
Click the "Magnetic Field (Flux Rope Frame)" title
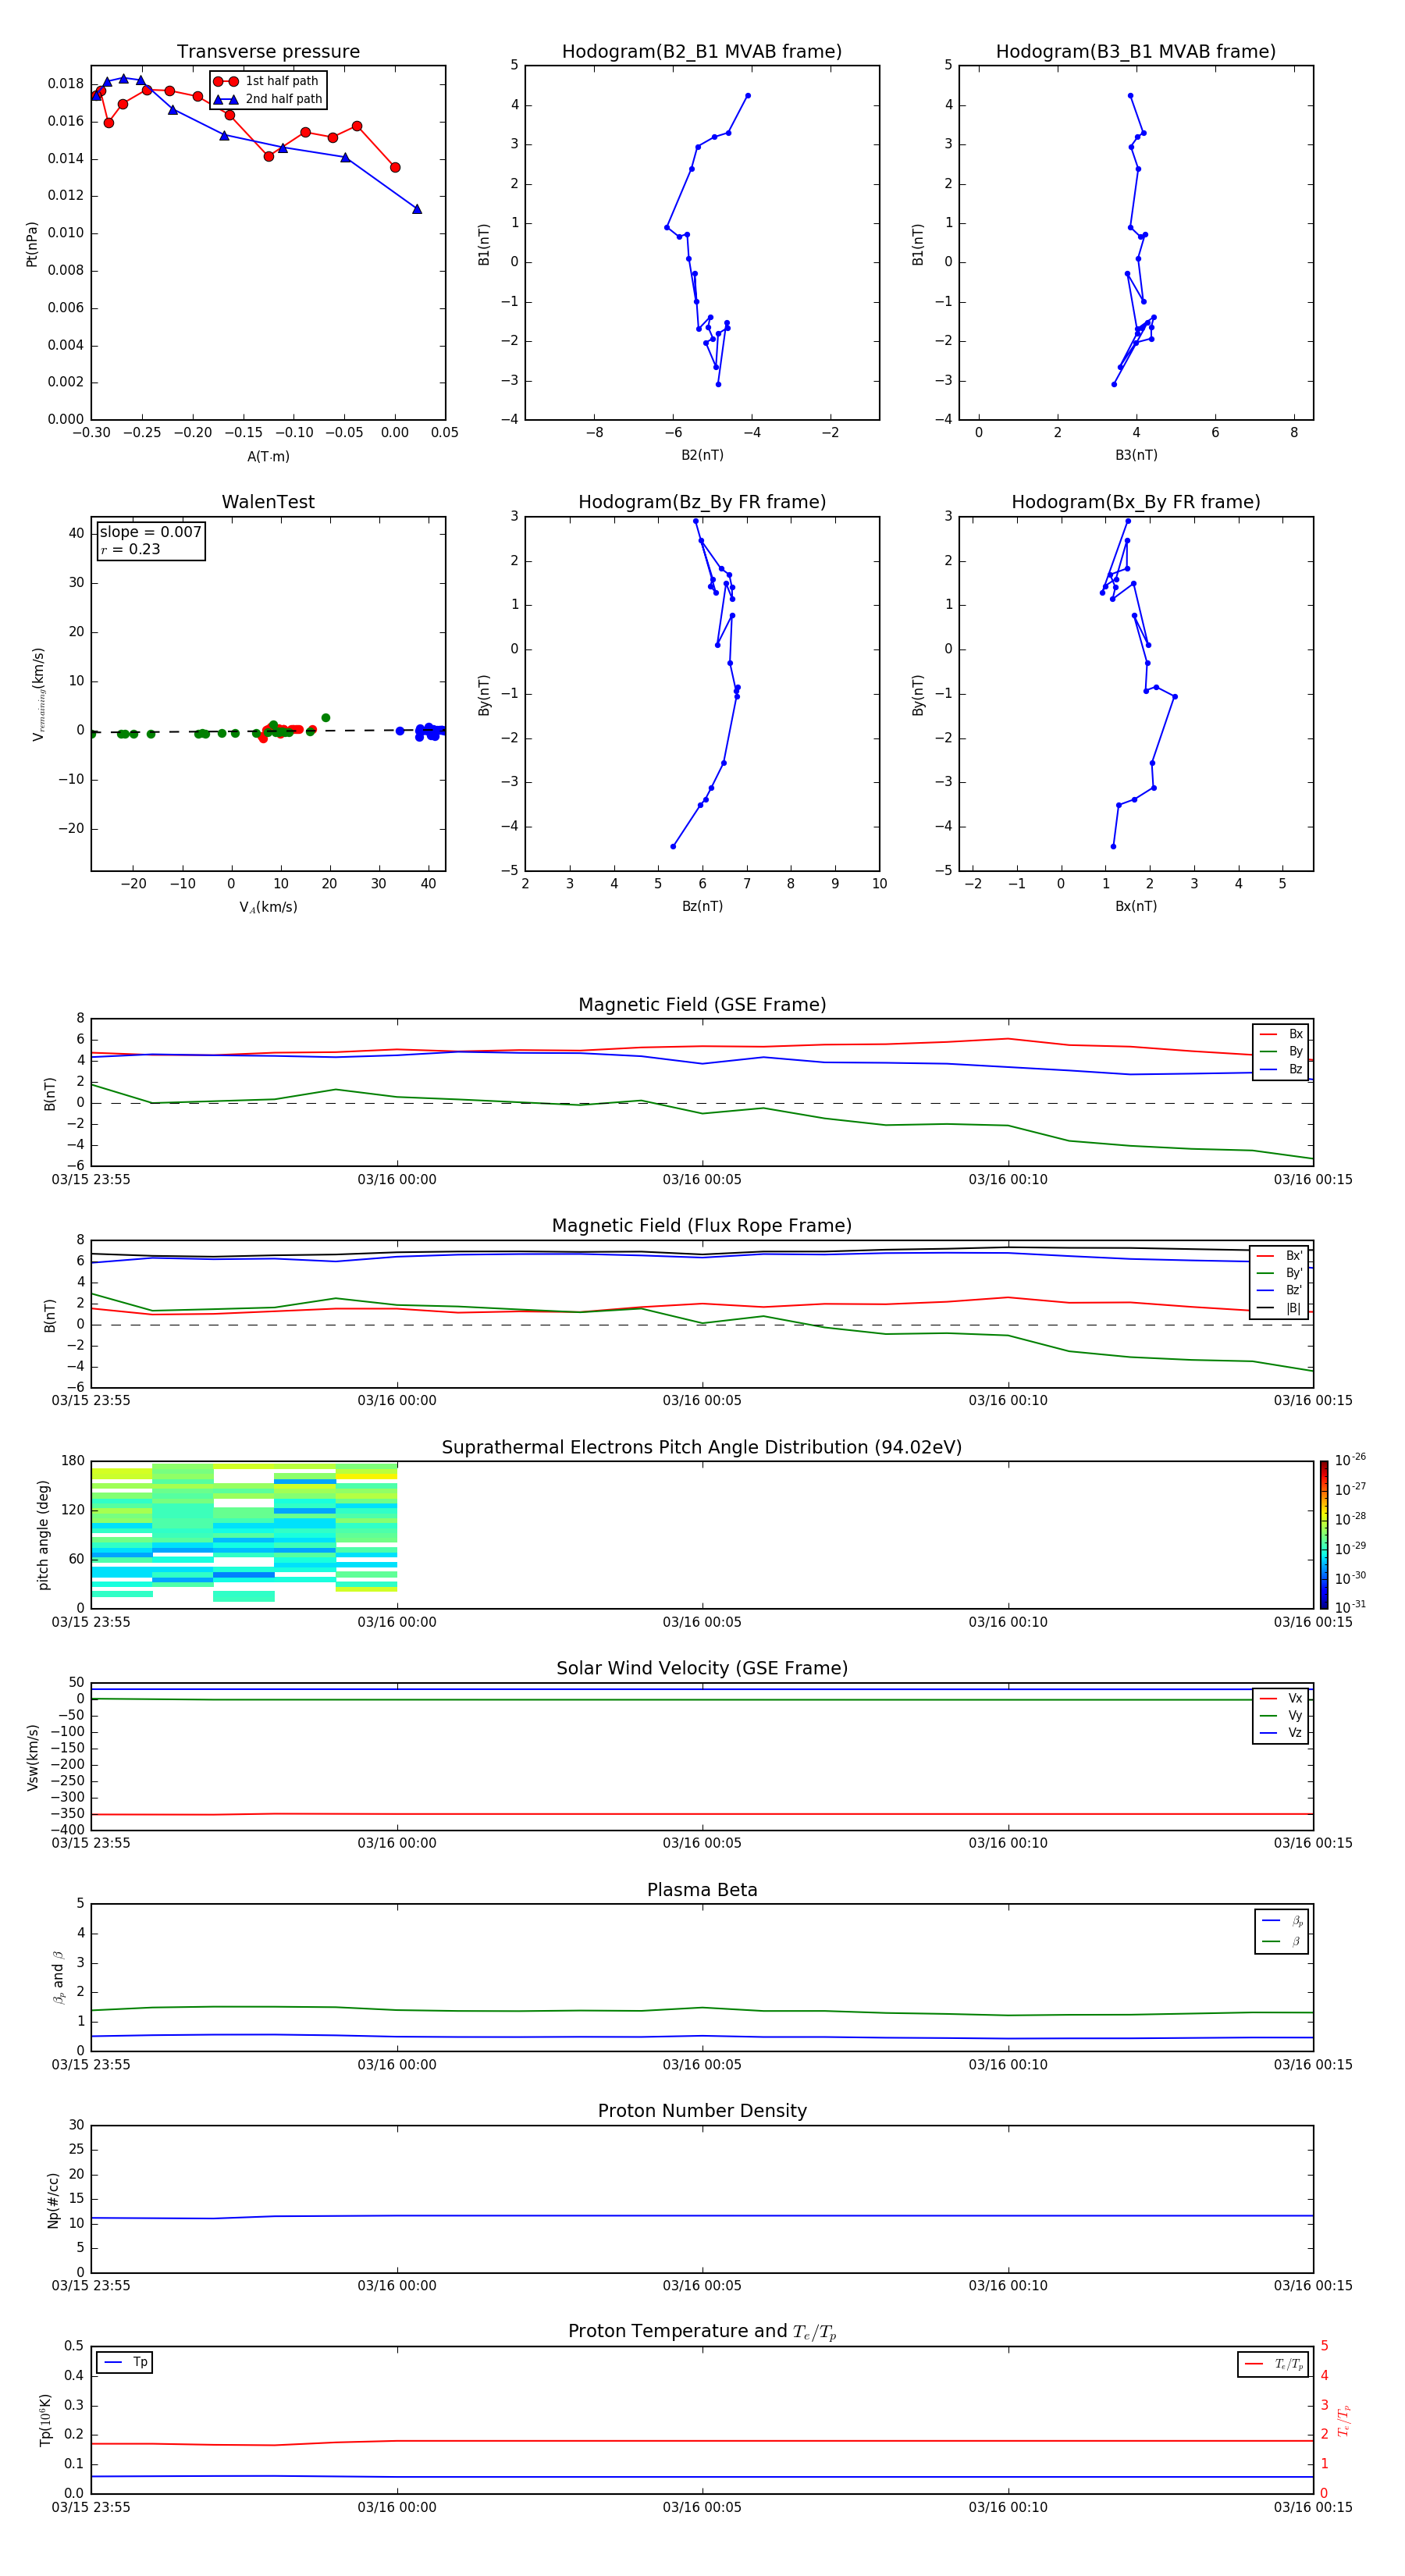click(702, 1226)
